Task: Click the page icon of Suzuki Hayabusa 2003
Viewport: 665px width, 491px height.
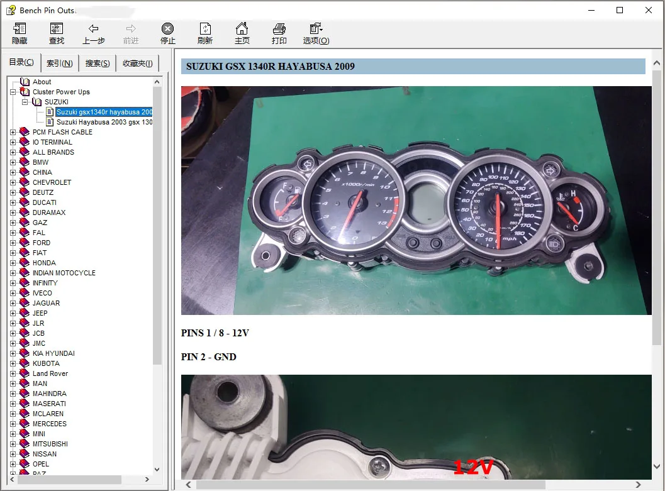Action: (x=50, y=122)
